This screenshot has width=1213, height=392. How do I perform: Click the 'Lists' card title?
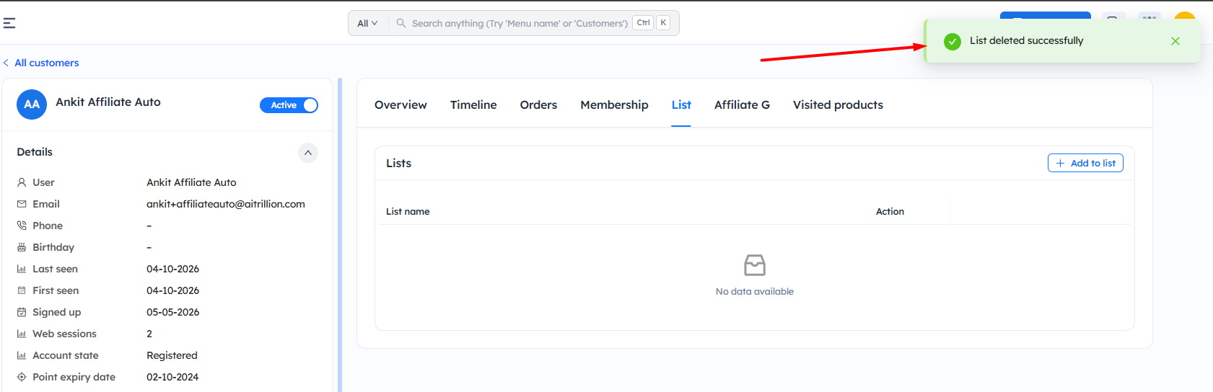398,164
